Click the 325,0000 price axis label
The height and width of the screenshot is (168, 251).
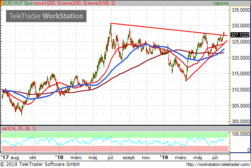[241, 42]
